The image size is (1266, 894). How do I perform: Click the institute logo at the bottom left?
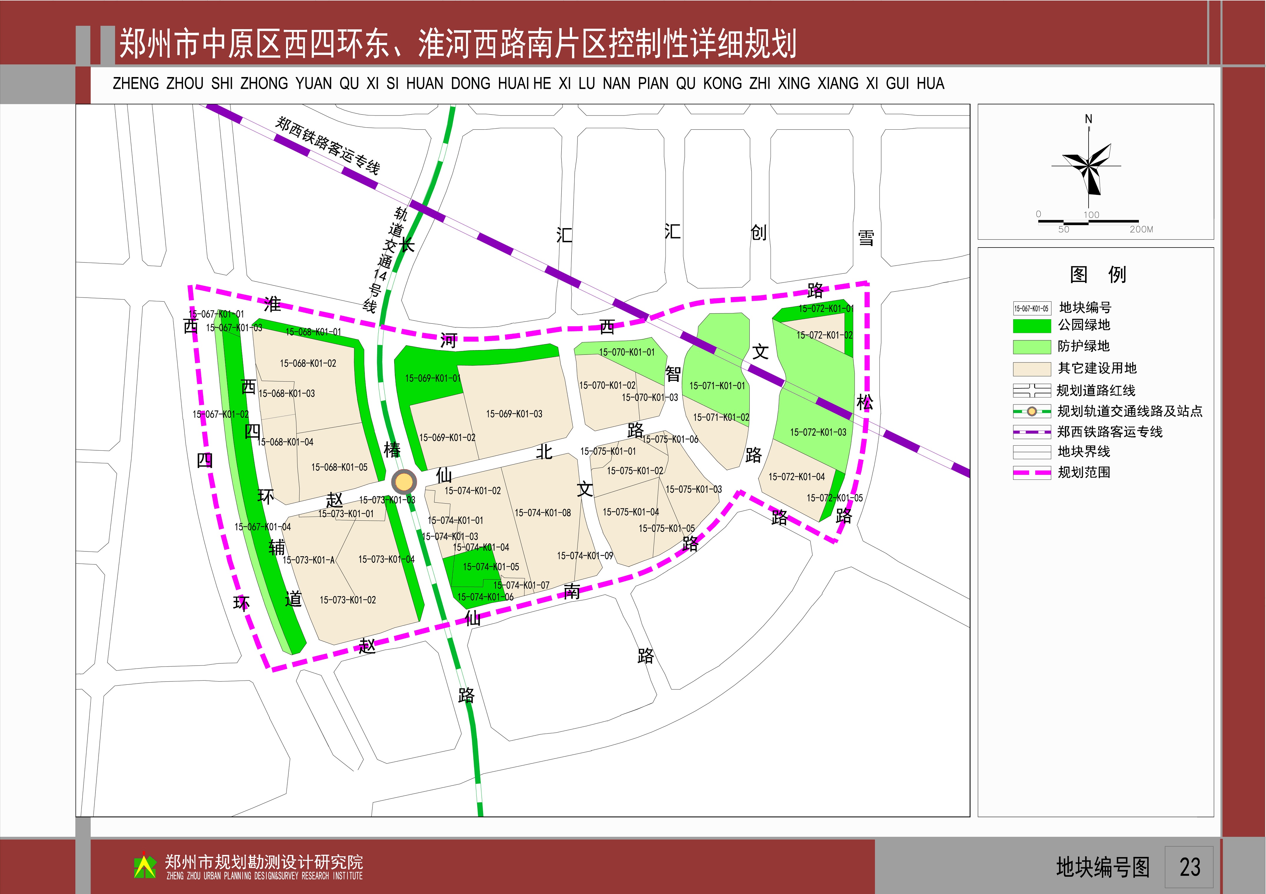(x=144, y=865)
